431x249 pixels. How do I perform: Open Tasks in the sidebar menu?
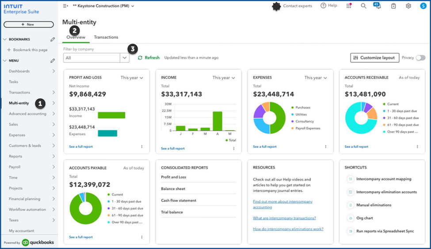pyautogui.click(x=13, y=82)
